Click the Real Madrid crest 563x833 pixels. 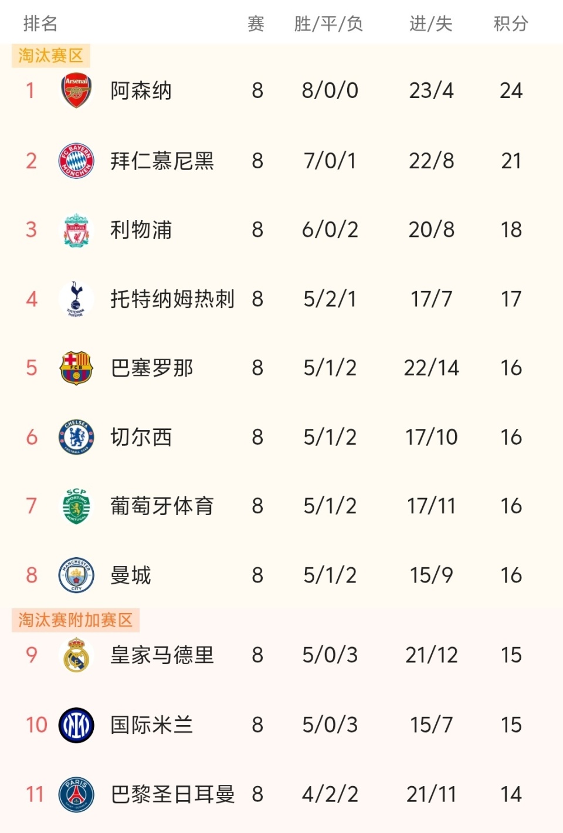[x=76, y=655]
